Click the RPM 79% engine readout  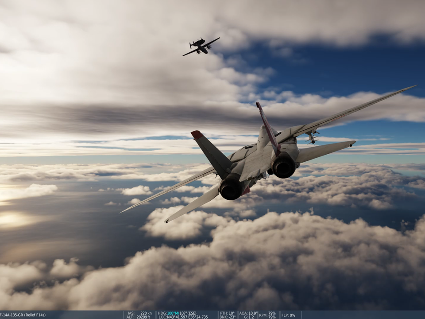pos(267,313)
